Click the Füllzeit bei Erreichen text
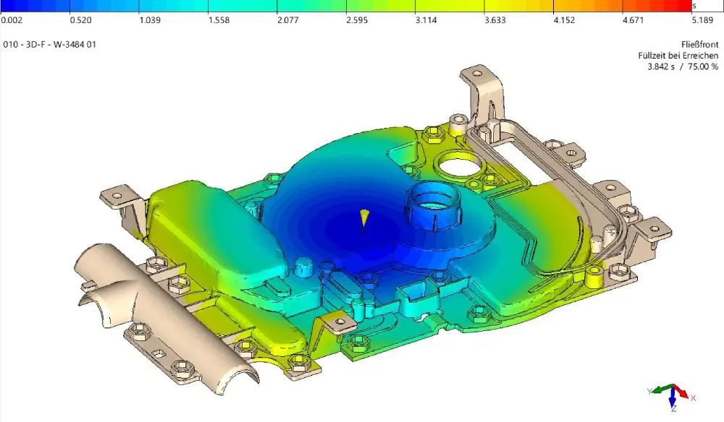The height and width of the screenshot is (422, 724). click(x=678, y=56)
